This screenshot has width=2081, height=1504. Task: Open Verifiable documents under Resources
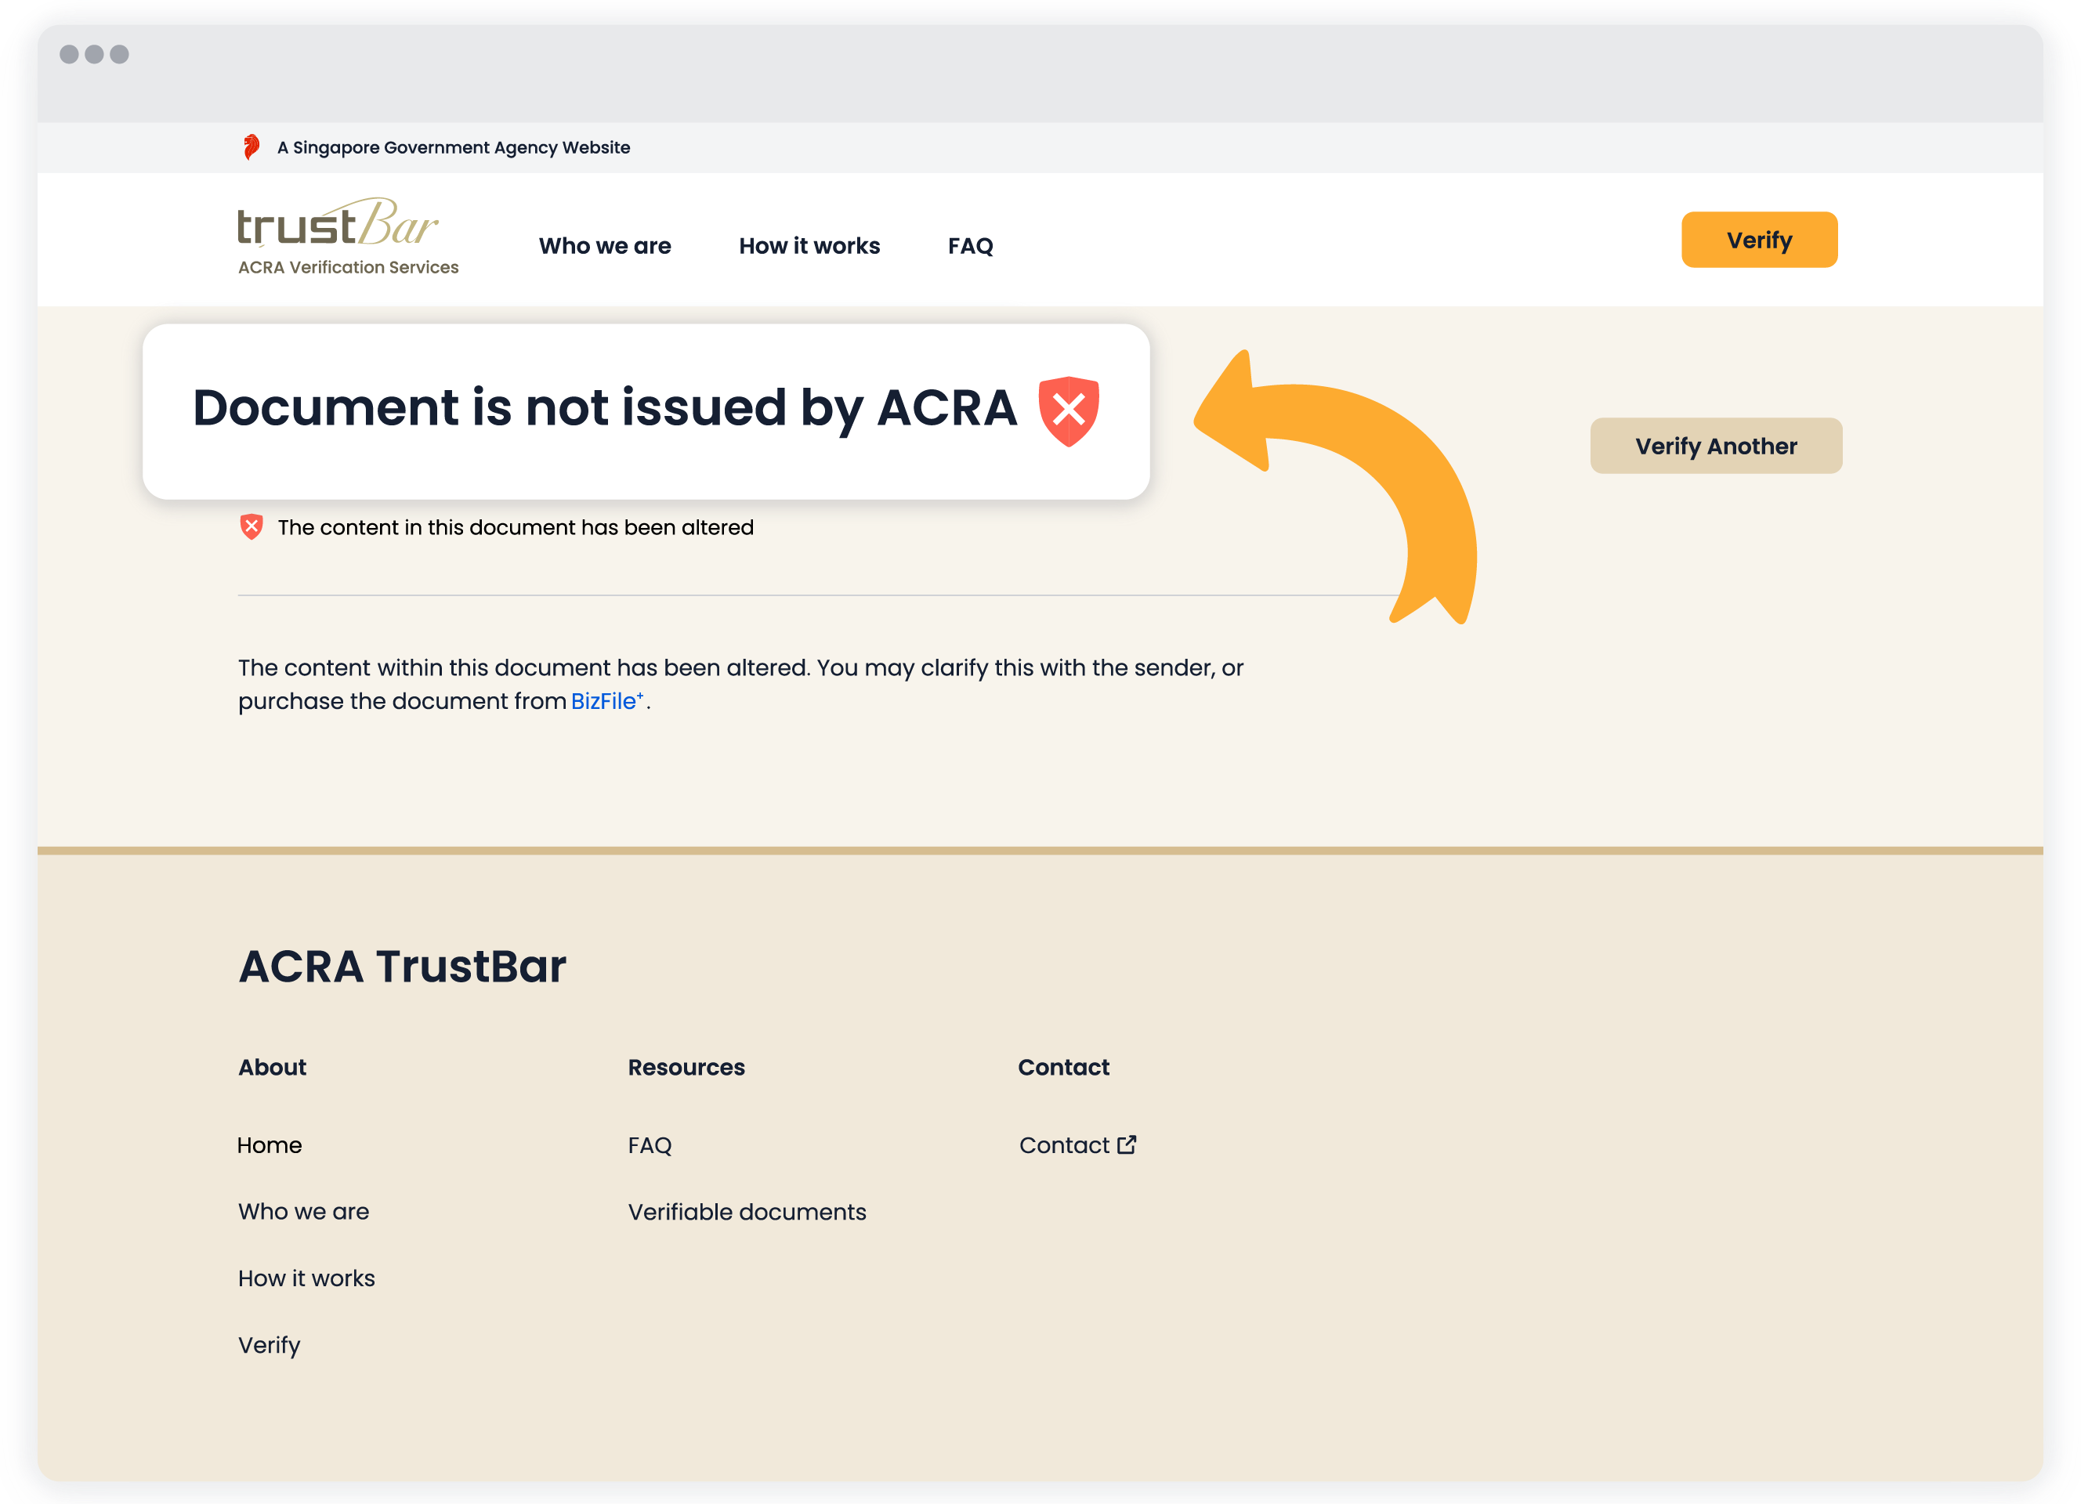click(747, 1212)
